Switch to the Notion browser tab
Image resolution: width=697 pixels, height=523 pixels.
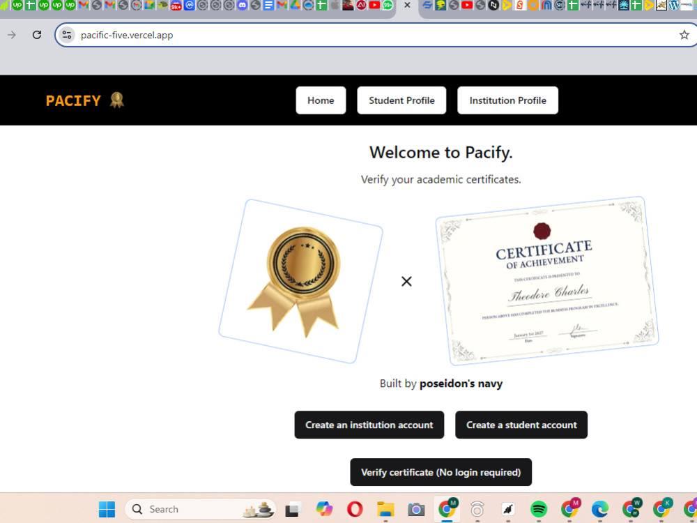click(493, 5)
